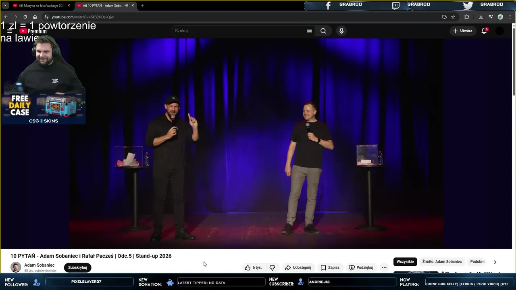Like the video (6 tys.)
516x290 pixels.
254,267
